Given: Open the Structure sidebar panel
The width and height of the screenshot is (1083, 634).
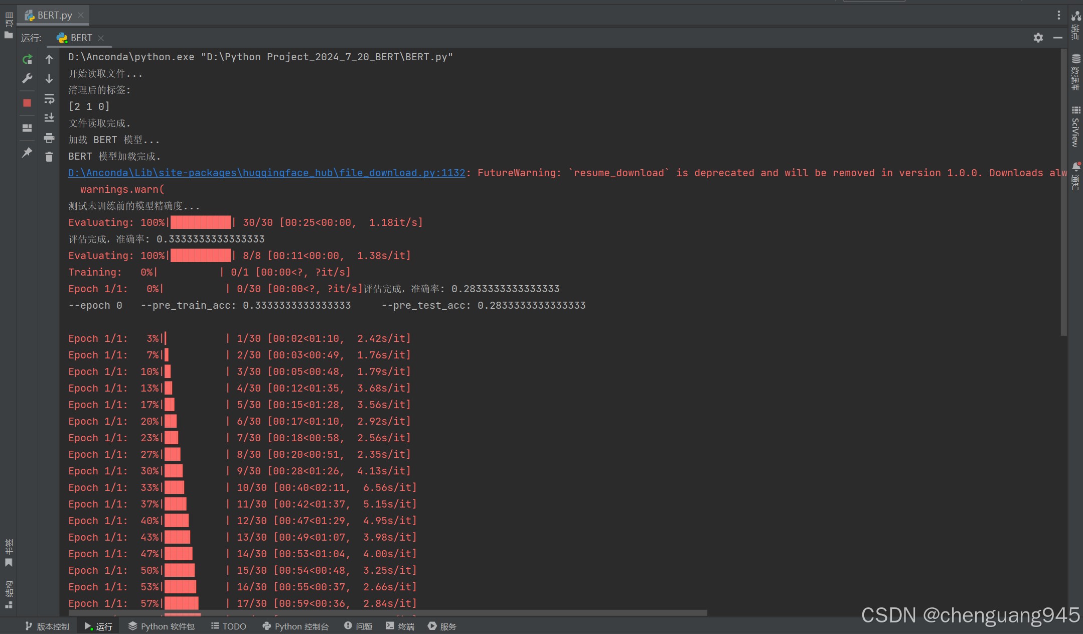Looking at the screenshot, I should 9,595.
